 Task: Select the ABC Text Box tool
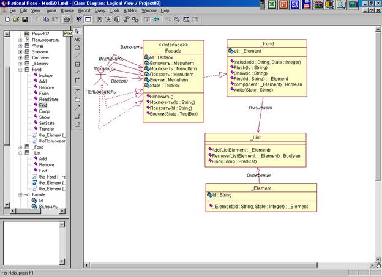coord(77,39)
